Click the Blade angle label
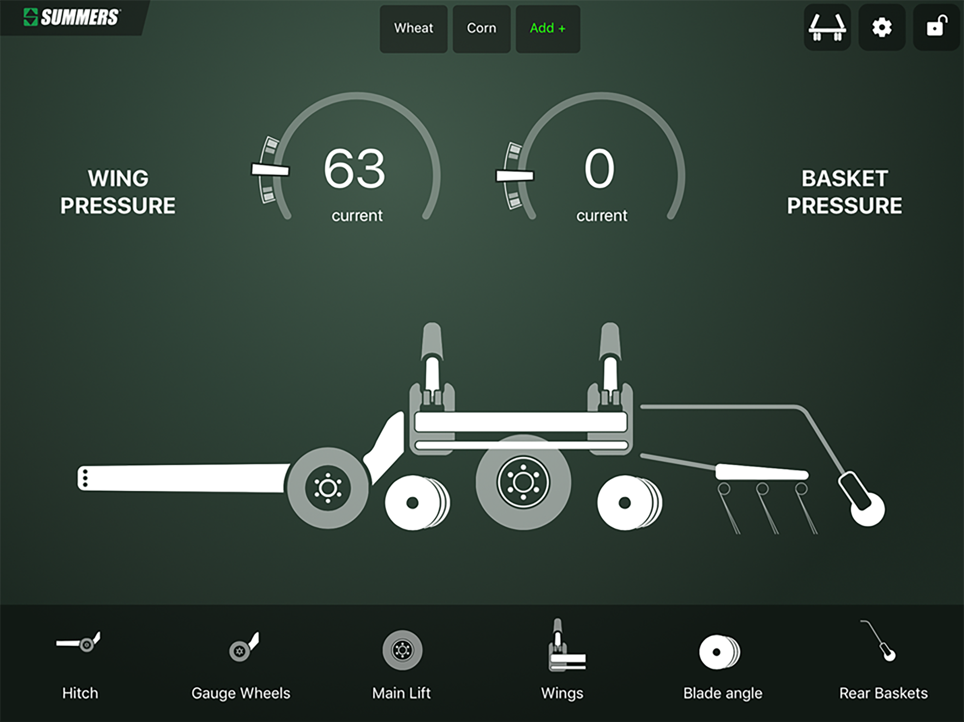This screenshot has width=964, height=722. click(x=723, y=694)
